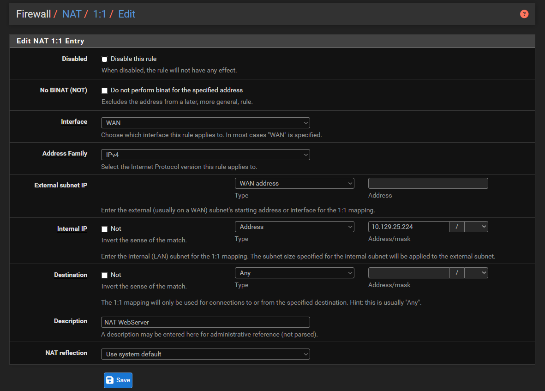
Task: Click the Edit breadcrumb link
Action: pyautogui.click(x=126, y=14)
